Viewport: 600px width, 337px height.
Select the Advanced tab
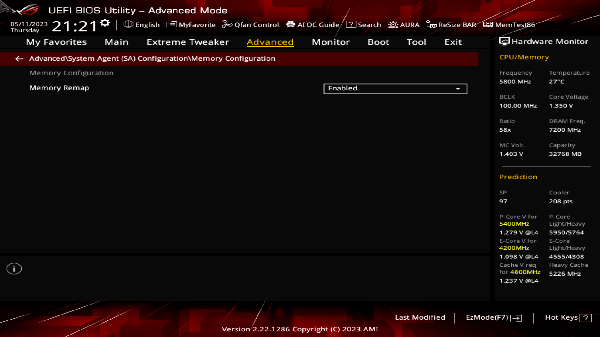tap(270, 42)
